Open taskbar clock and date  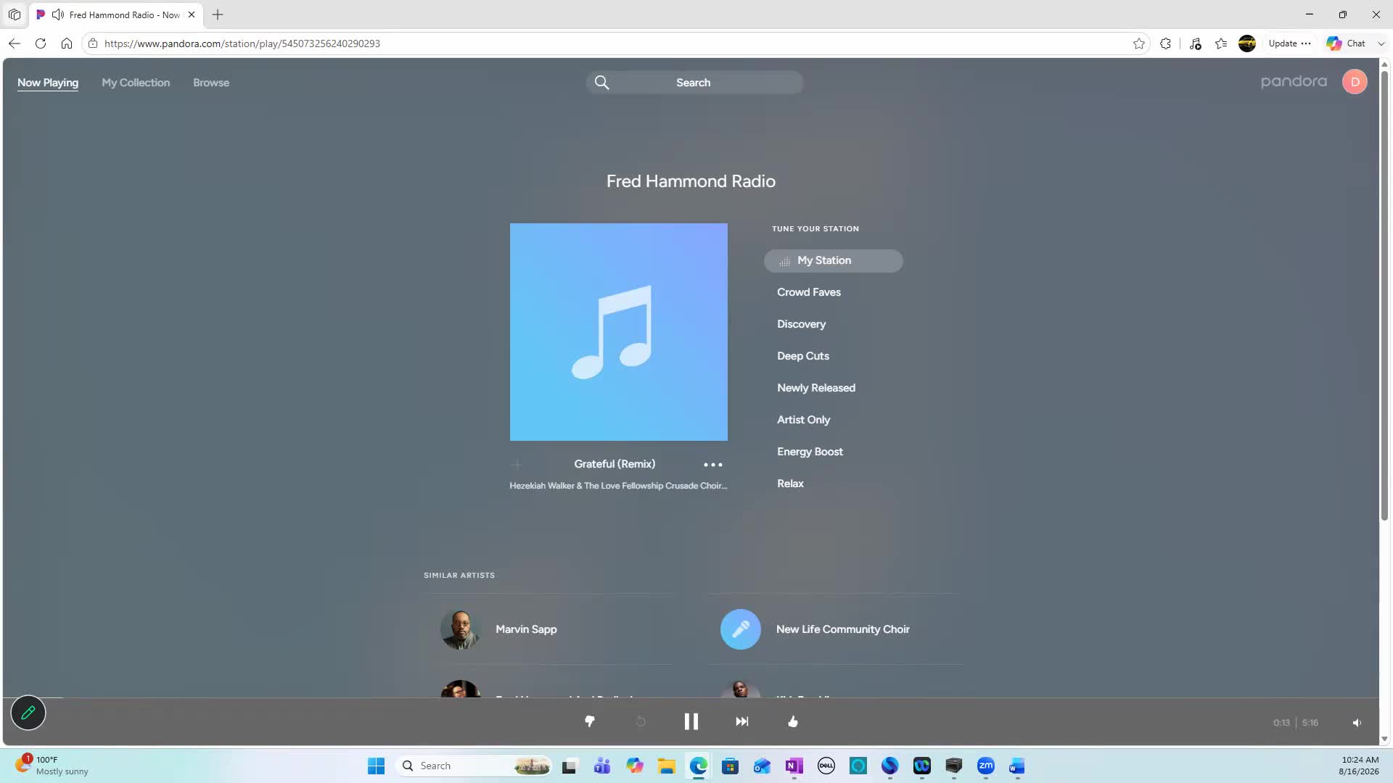pos(1359,766)
